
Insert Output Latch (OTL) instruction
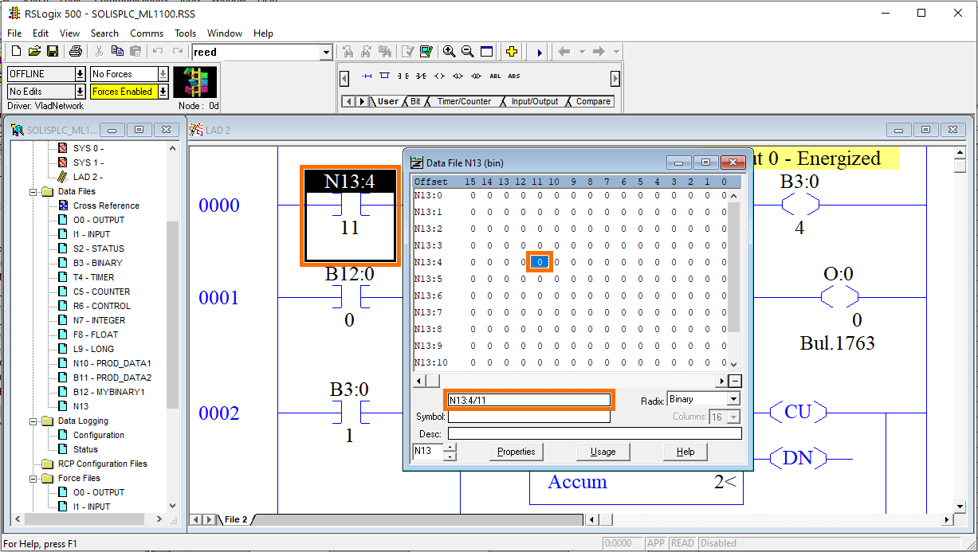tap(458, 76)
